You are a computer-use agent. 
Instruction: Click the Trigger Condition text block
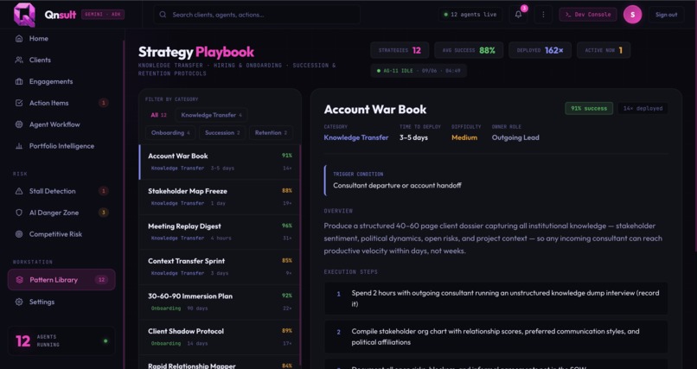(496, 181)
